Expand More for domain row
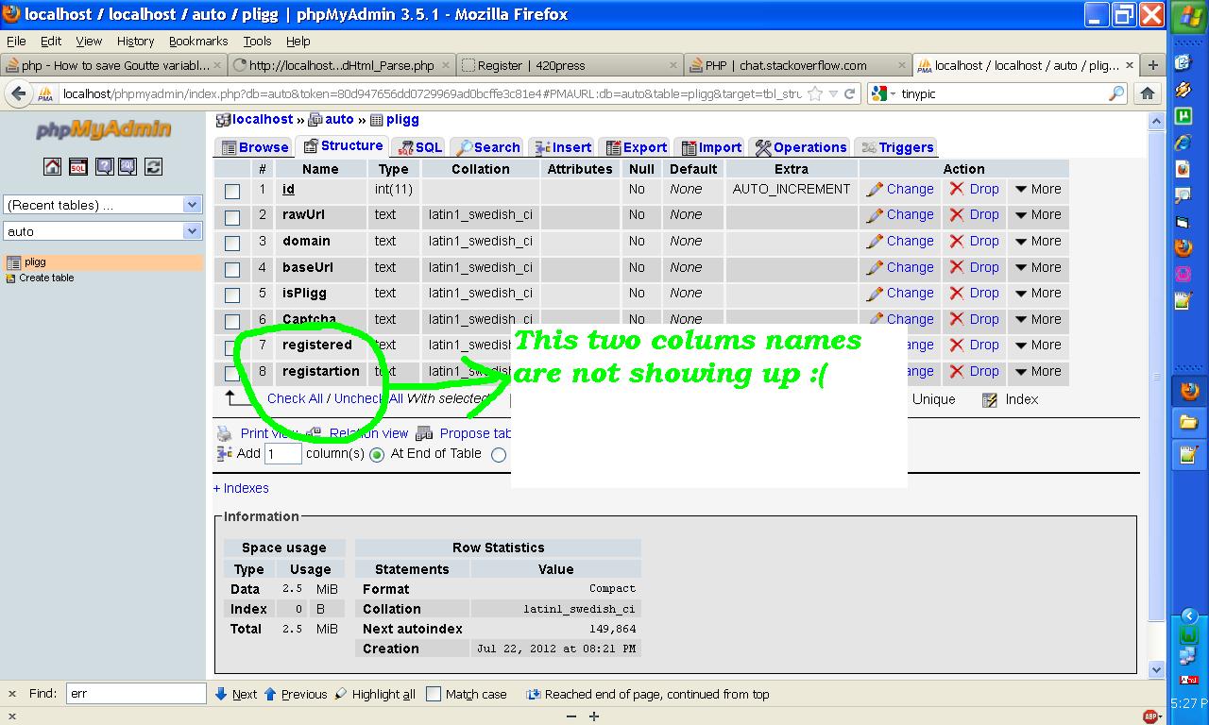 [1038, 241]
